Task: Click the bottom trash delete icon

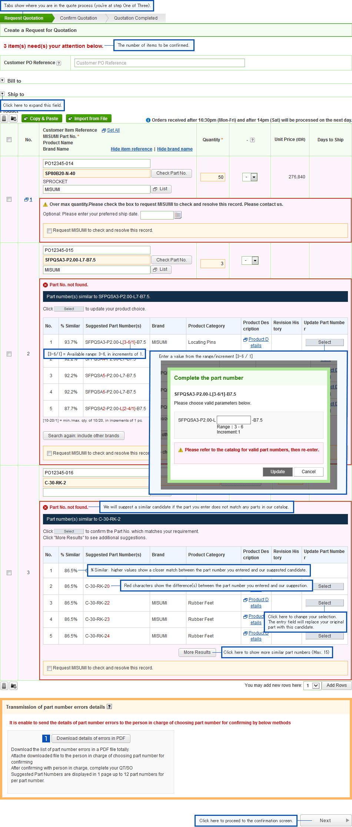Action: (x=4, y=686)
